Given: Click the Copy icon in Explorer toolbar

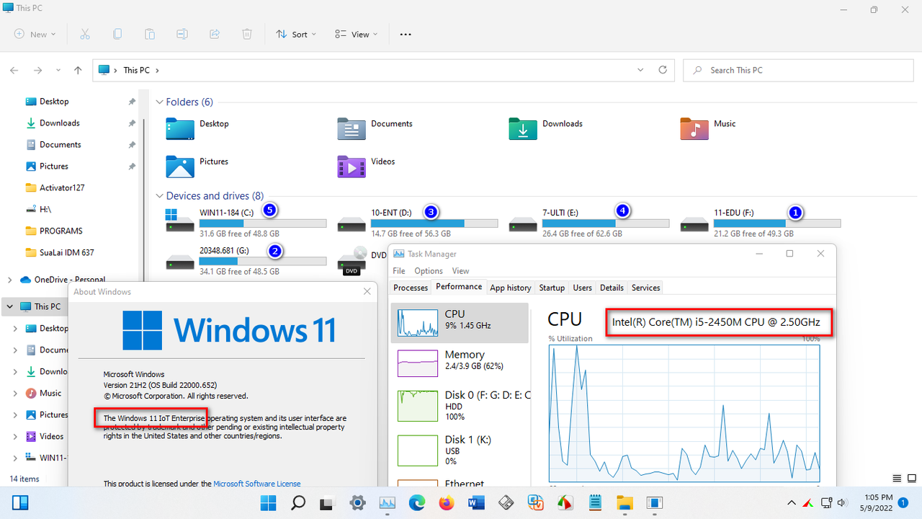Looking at the screenshot, I should point(117,34).
